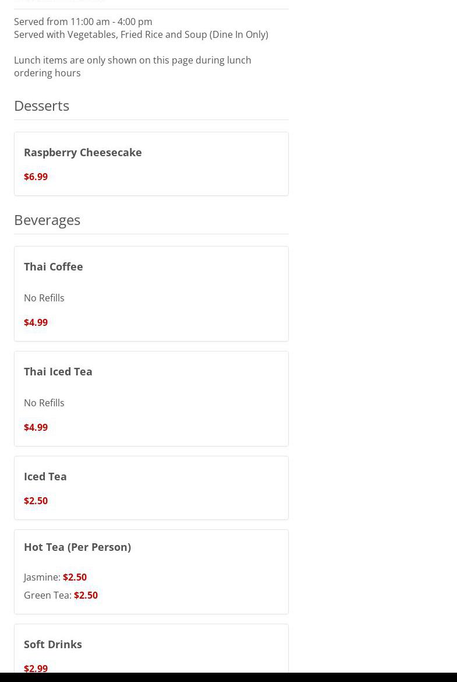457x682 pixels.
Task: Click the plain Iced Tea $2.50 price
Action: click(x=36, y=501)
